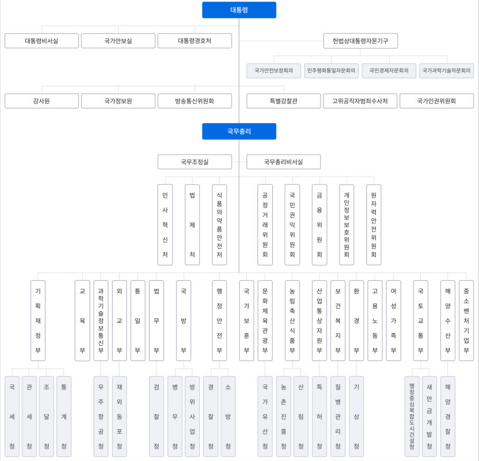Open the 국민권익위원회 box

click(292, 225)
